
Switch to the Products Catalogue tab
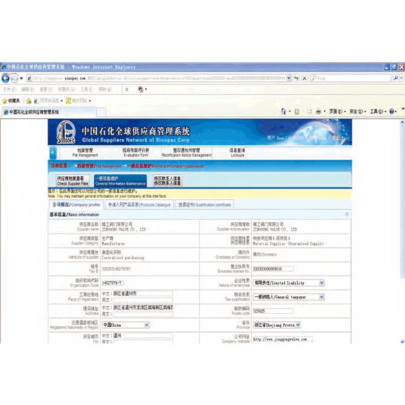[139, 205]
